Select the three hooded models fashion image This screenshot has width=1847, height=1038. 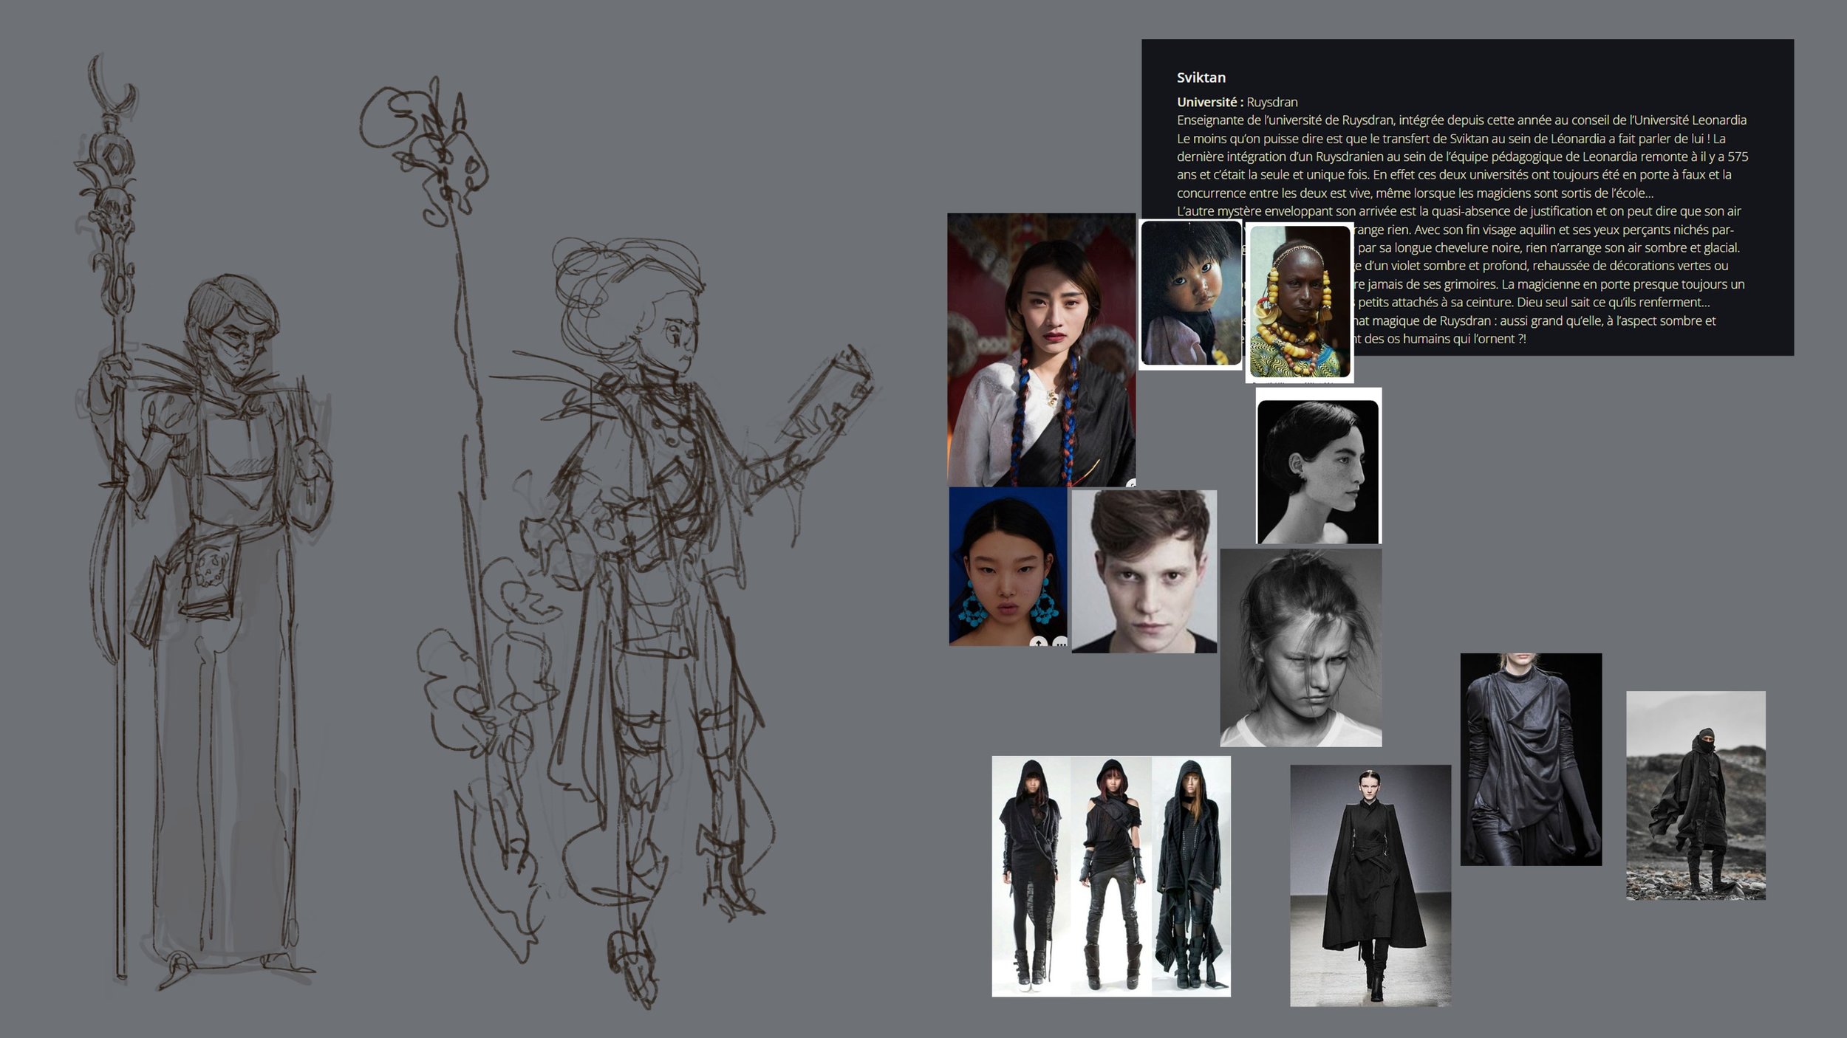click(1110, 876)
